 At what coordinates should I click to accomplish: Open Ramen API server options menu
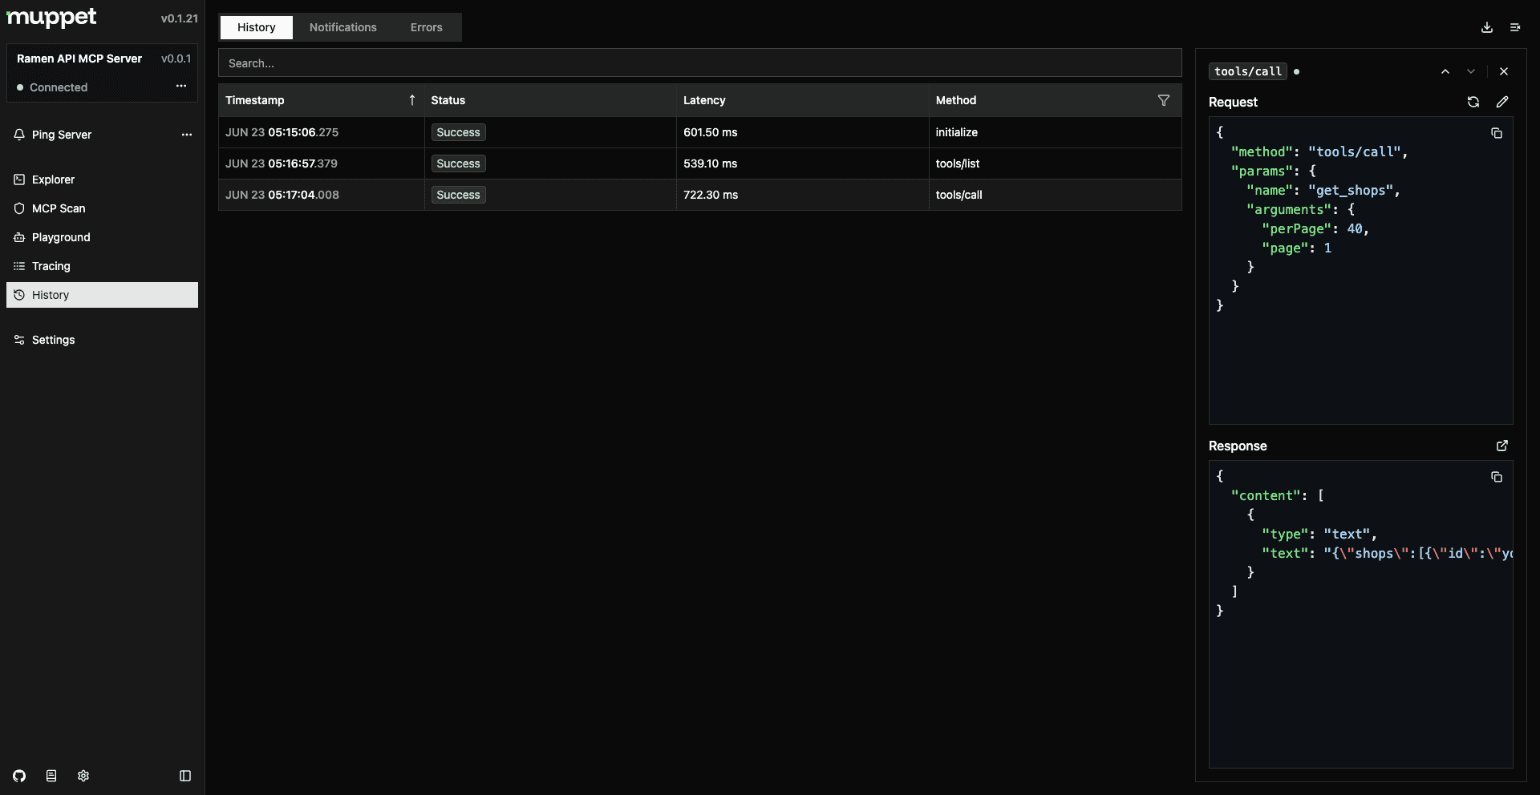click(x=181, y=87)
